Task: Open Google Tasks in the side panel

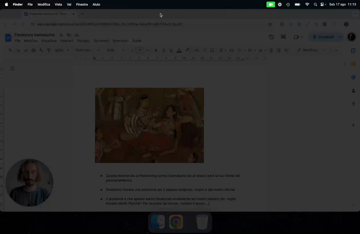Action: pyautogui.click(x=353, y=77)
